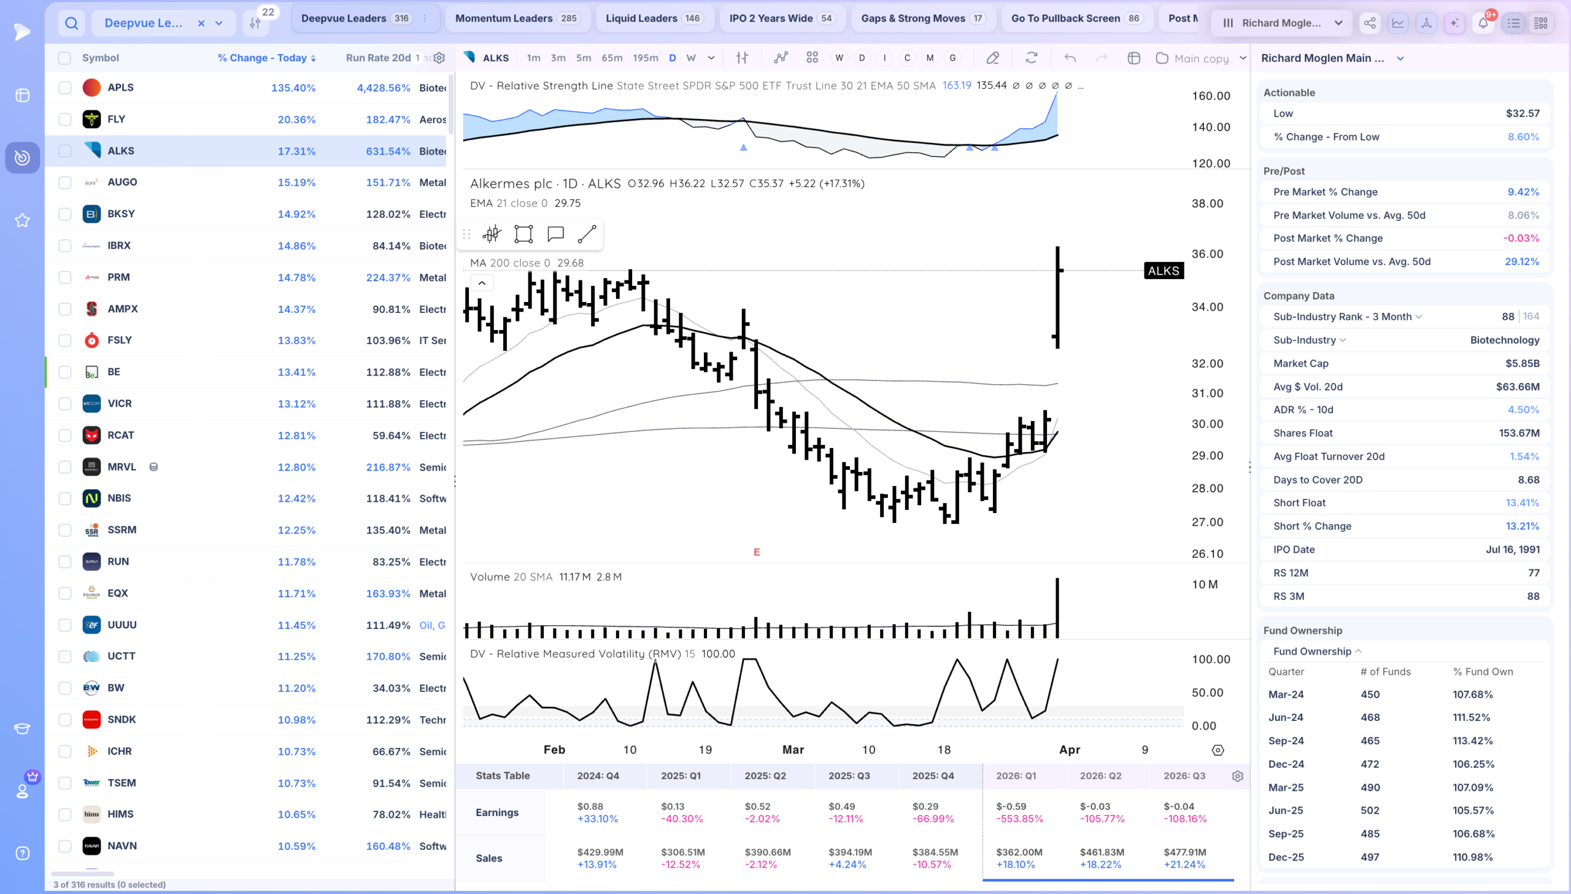
Task: Click the share icon in top bar
Action: pyautogui.click(x=1370, y=23)
